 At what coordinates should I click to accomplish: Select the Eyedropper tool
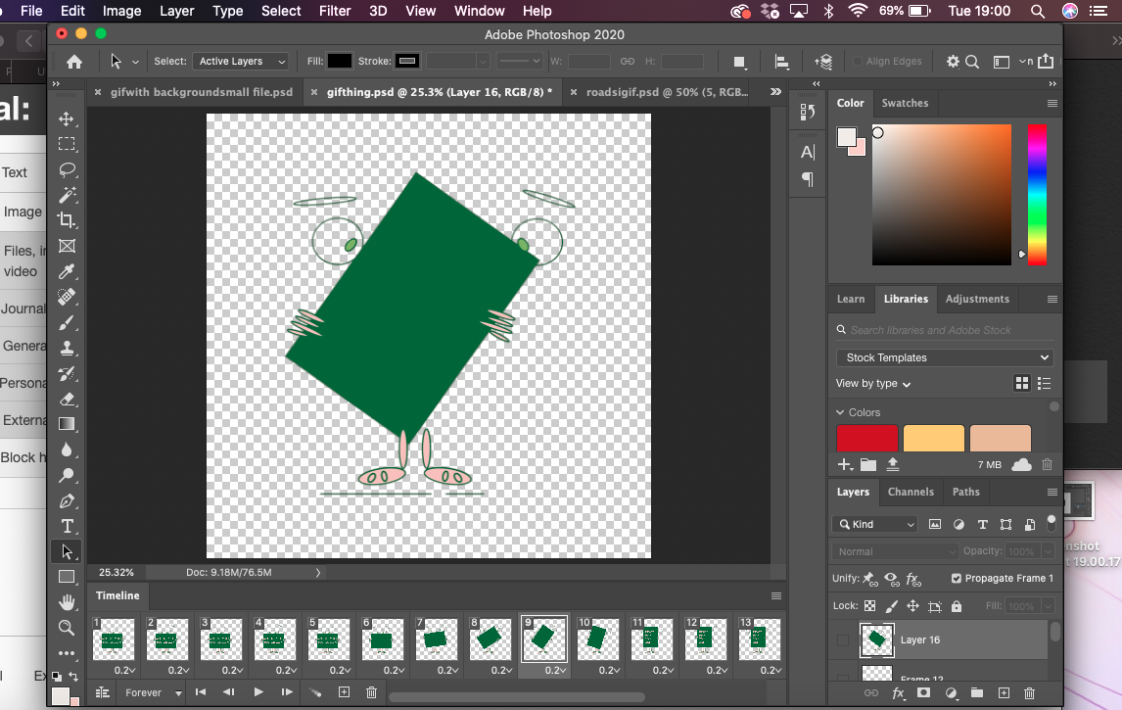tap(67, 271)
